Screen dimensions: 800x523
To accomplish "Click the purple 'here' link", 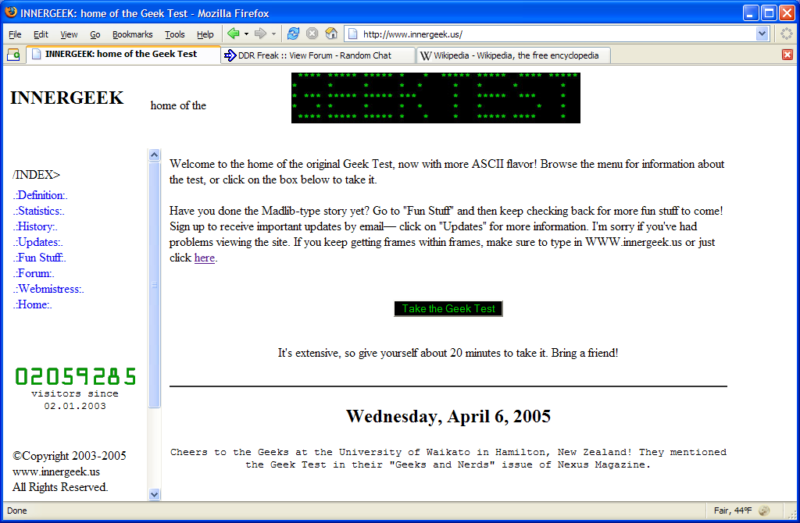I will pyautogui.click(x=205, y=258).
